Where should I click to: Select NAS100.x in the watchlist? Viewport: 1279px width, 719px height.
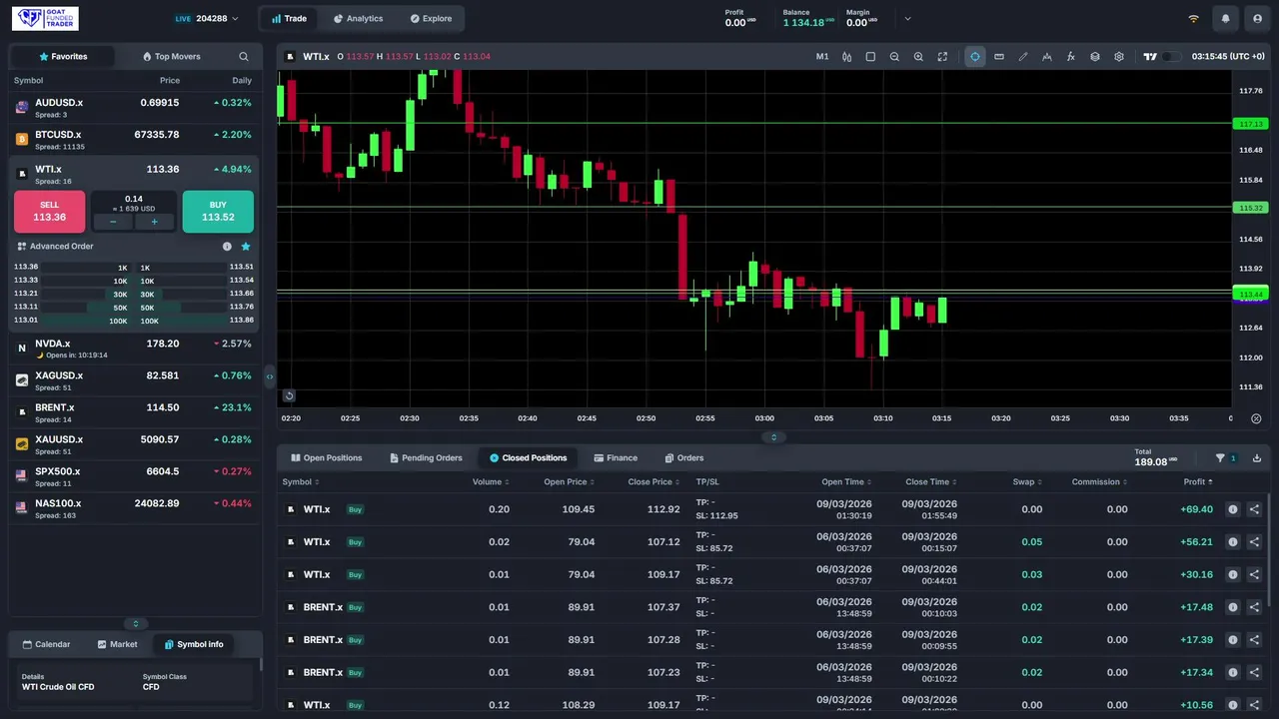click(135, 508)
